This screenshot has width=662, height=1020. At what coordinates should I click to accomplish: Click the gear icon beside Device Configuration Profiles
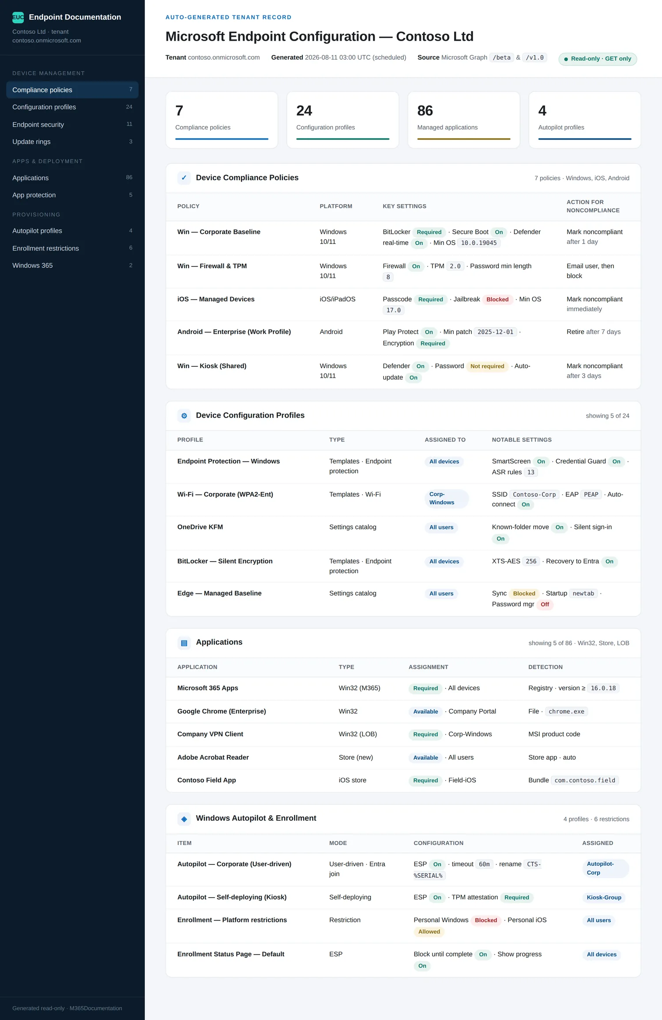tap(184, 415)
